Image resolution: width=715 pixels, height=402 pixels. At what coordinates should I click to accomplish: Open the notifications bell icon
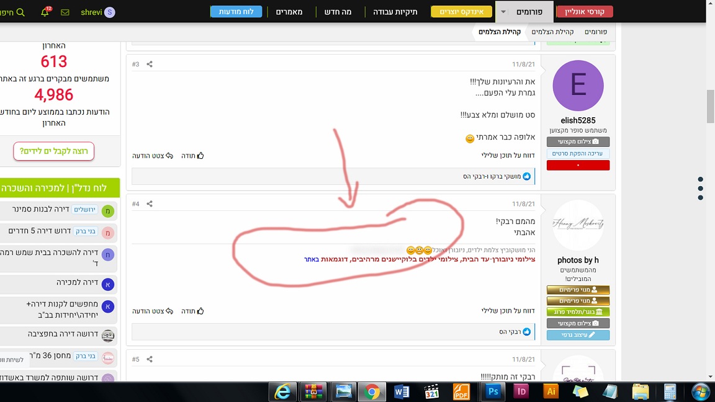point(45,12)
